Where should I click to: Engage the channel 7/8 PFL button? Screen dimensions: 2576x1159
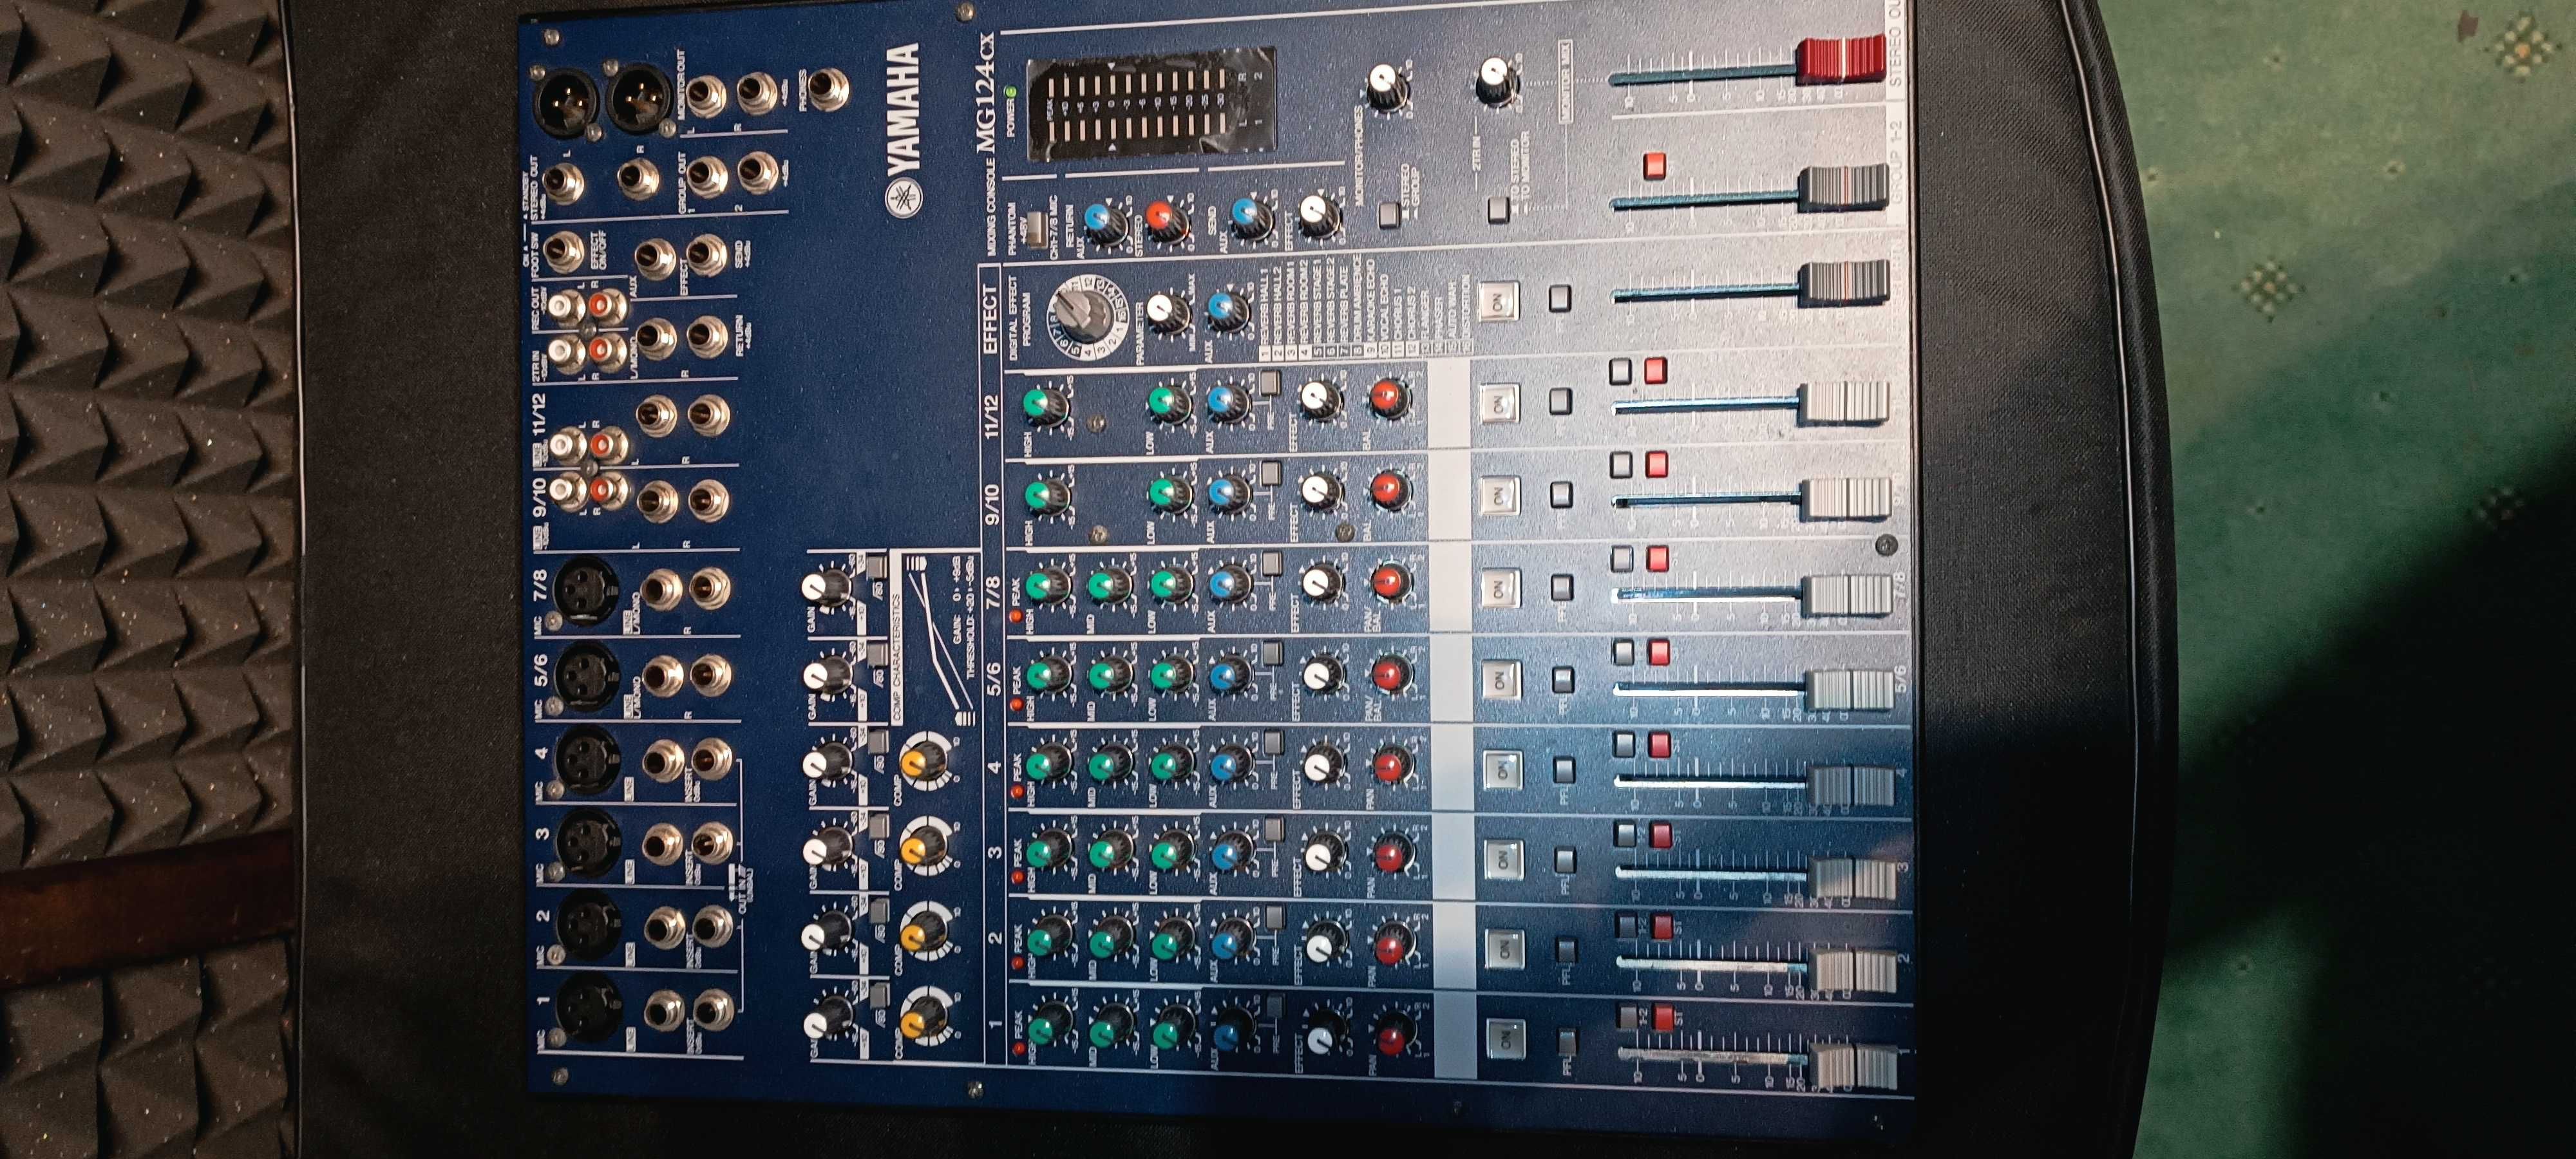pos(1561,588)
